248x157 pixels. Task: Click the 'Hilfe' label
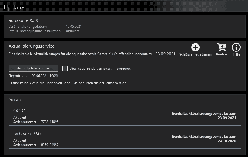[x=236, y=54]
